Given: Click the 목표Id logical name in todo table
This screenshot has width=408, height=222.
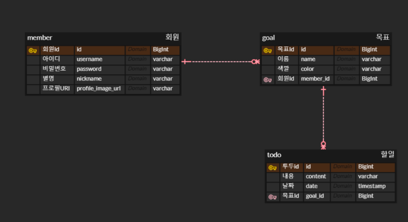Looking at the screenshot, I should point(291,196).
